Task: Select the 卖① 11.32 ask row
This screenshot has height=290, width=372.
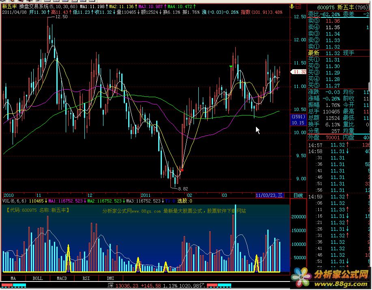Action: (x=339, y=47)
